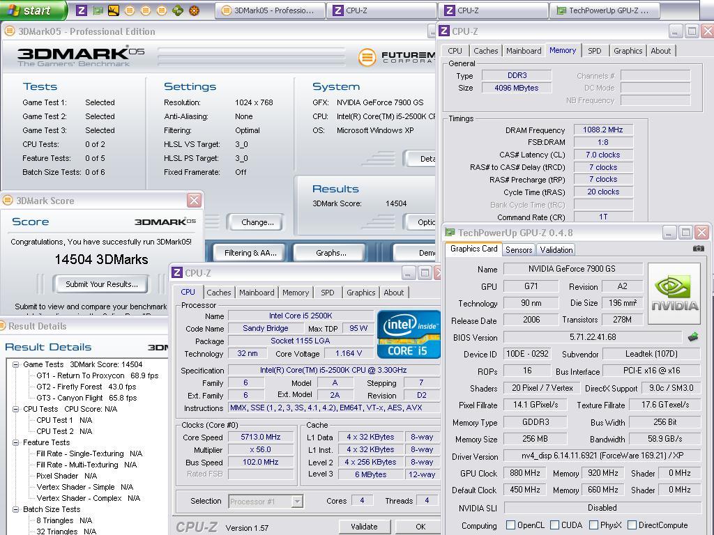Click the Intel Core i5 logo badge
This screenshot has height=535, width=714.
pos(409,334)
